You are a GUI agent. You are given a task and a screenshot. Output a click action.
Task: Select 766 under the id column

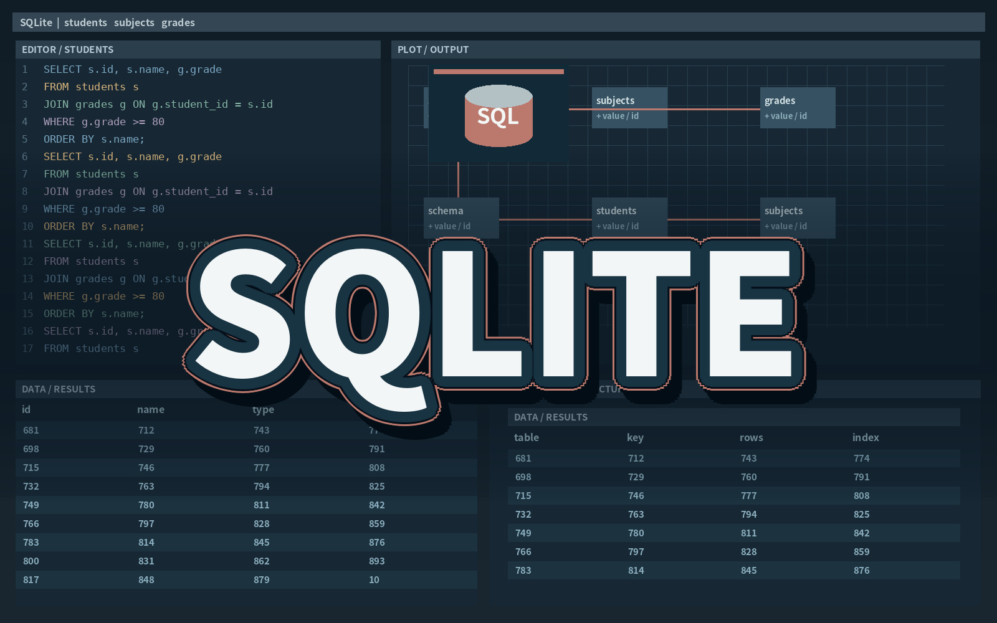31,523
